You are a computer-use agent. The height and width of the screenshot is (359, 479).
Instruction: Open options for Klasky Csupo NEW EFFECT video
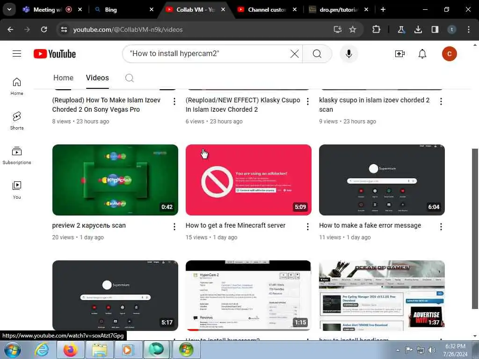click(x=308, y=101)
